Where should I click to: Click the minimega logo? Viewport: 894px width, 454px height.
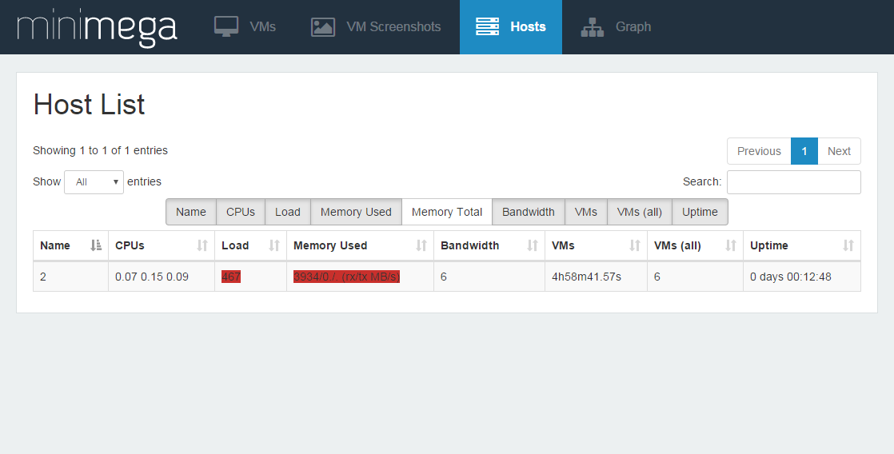pos(97,27)
